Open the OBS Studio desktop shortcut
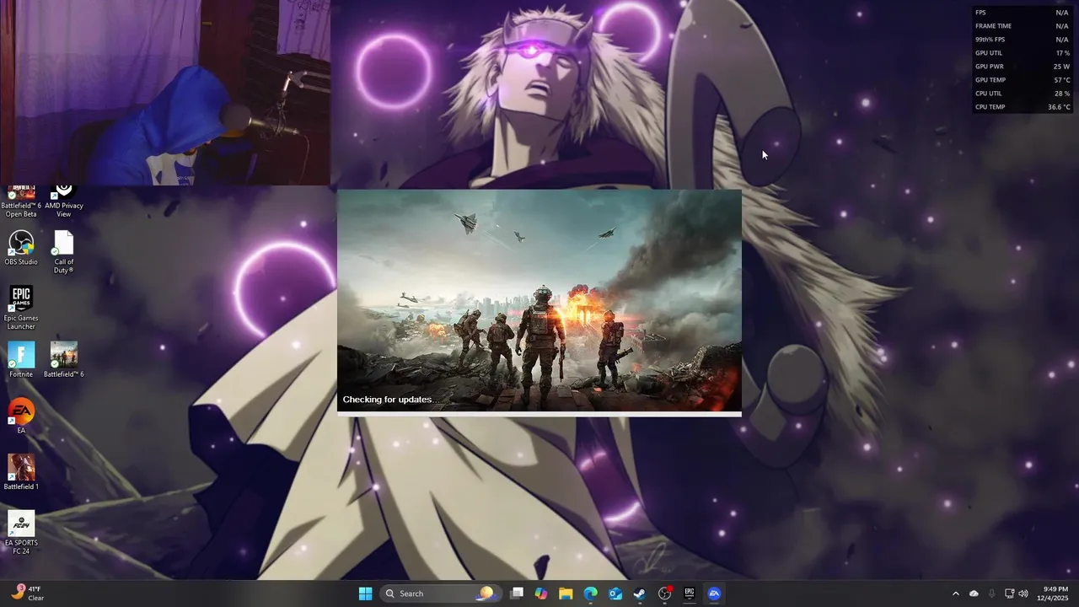Image resolution: width=1079 pixels, height=607 pixels. point(21,248)
